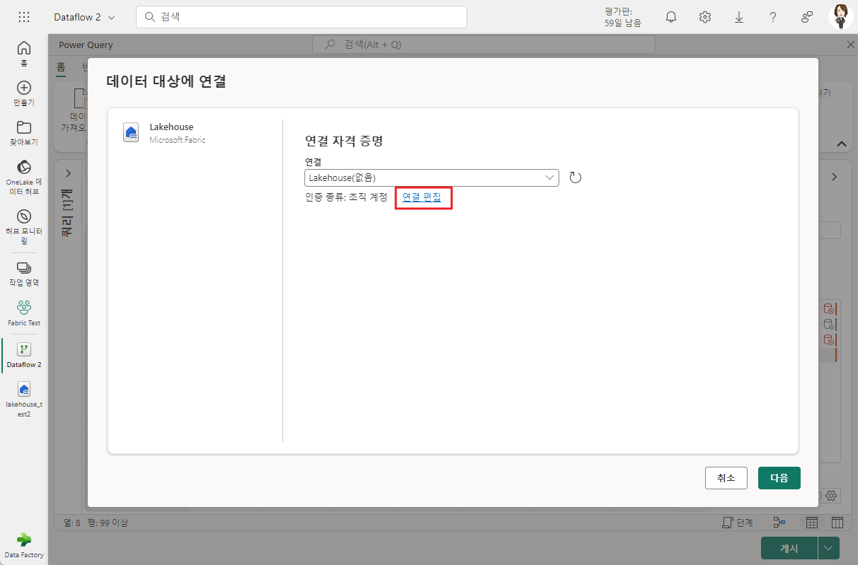Switch to table view icon in status bar
Screen dimensions: 858x565
point(812,523)
